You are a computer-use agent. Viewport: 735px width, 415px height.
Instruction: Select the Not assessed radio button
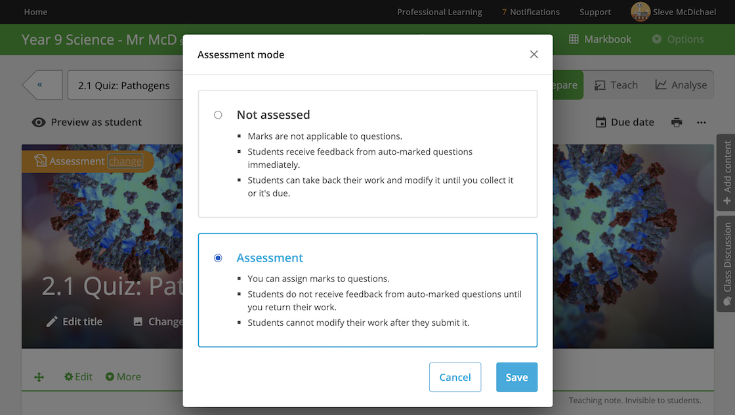tap(218, 115)
